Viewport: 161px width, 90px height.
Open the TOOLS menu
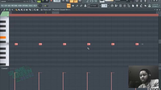[x=31, y=5]
